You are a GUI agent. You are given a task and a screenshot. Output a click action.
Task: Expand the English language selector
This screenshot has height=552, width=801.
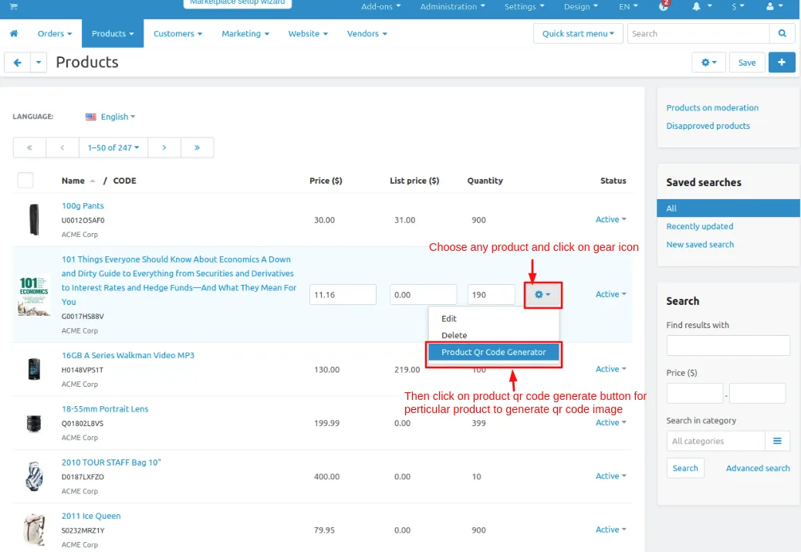click(110, 117)
